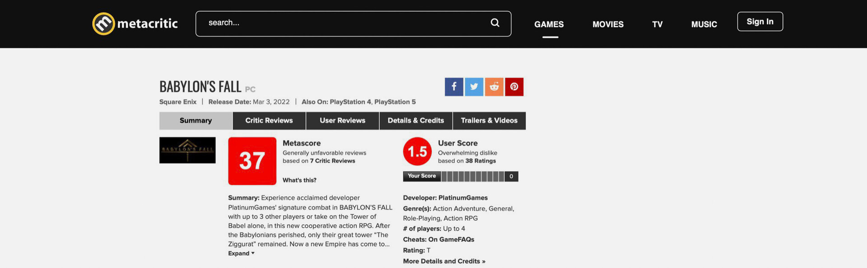Share on Pinterest icon
The height and width of the screenshot is (268, 867).
tap(514, 86)
